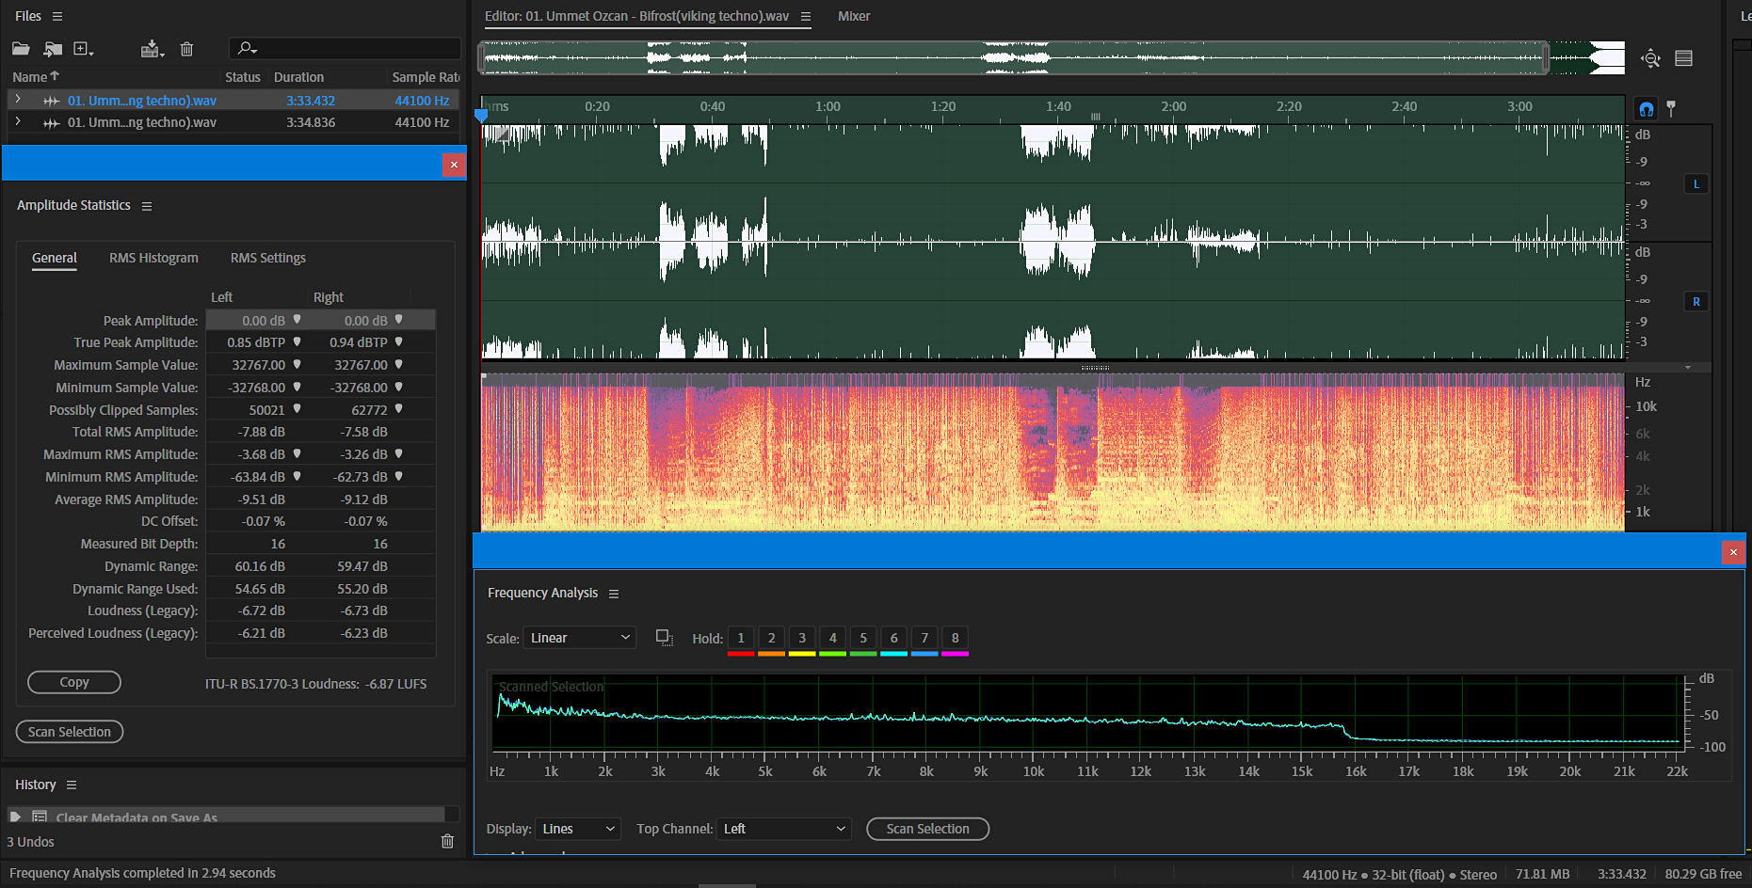Click the Insert into Multitrack icon
Viewport: 1752px width, 888px height.
[150, 49]
